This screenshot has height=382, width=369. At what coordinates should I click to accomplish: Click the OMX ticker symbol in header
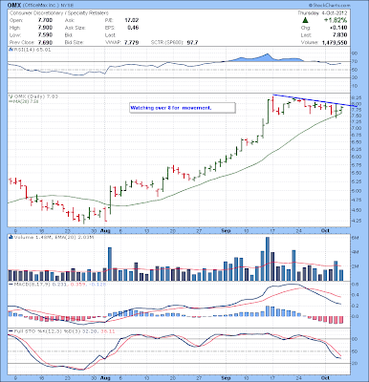14,6
